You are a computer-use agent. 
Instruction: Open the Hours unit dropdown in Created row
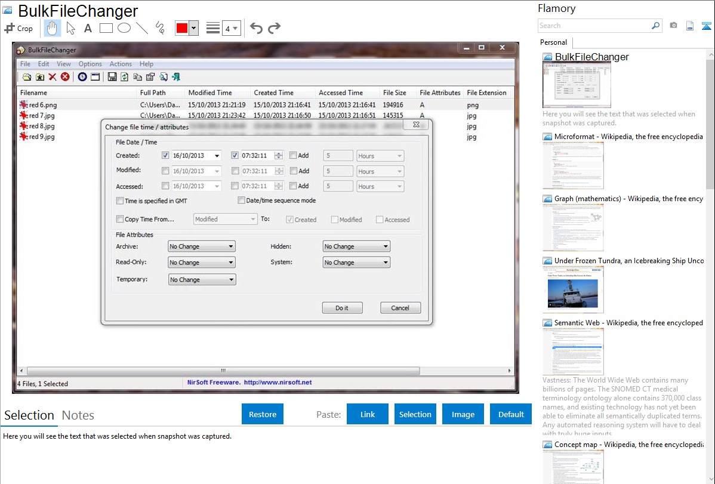pos(380,156)
